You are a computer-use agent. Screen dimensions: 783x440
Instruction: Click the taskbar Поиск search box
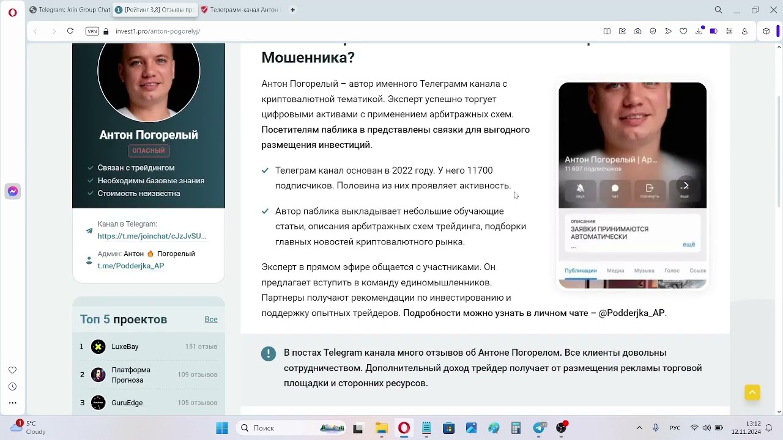[292, 428]
